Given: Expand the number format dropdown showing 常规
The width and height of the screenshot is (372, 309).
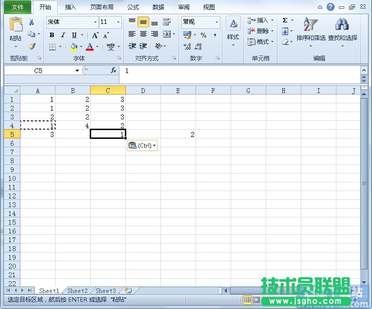Looking at the screenshot, I should [x=216, y=22].
